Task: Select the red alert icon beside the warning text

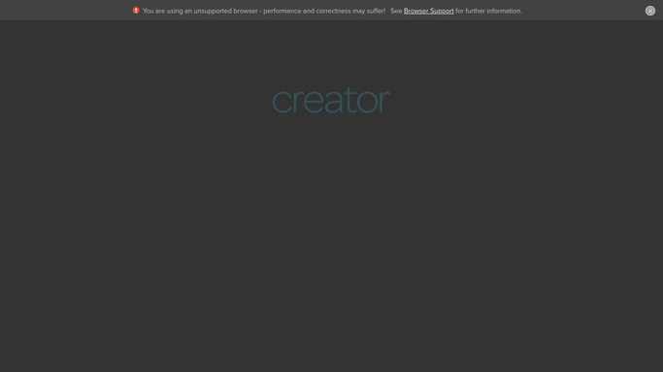Action: click(x=136, y=11)
